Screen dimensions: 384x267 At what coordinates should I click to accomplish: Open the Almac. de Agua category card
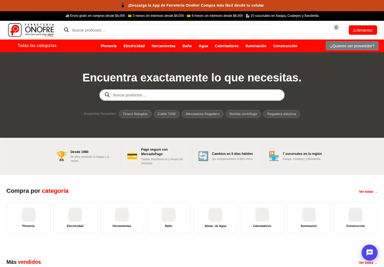point(215,218)
